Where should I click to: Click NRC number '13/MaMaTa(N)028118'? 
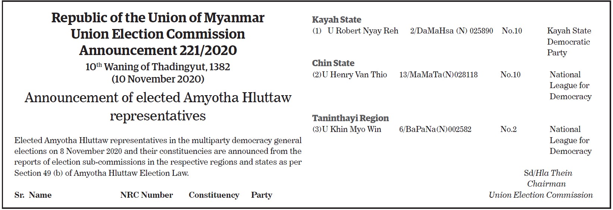click(438, 75)
